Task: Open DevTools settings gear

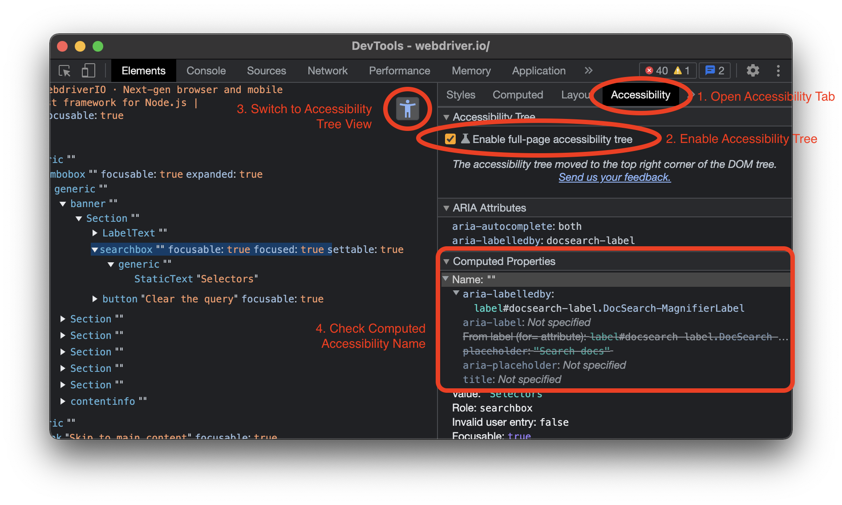Action: coord(753,70)
